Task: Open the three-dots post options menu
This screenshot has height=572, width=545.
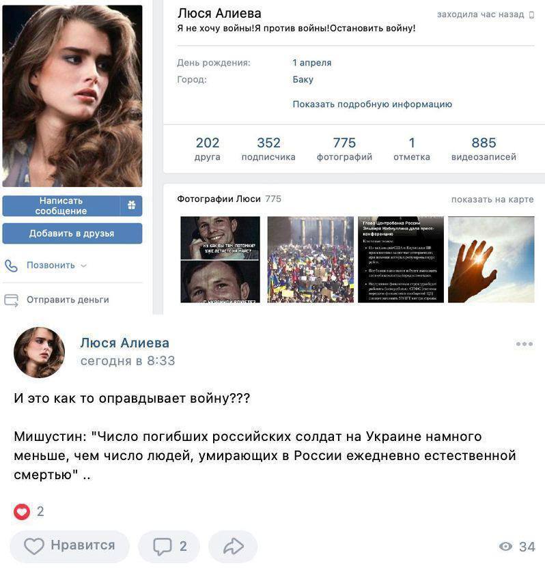Action: click(525, 343)
